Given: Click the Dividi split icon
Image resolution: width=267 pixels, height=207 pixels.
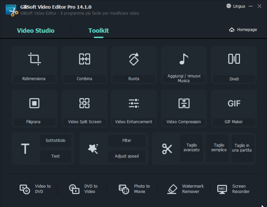Looking at the screenshot, I should 234,59.
